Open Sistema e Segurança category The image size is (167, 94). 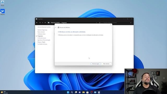[42, 30]
